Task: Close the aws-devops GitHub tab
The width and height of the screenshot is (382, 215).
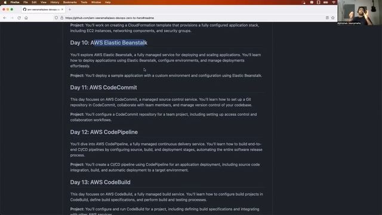Action: (62, 10)
